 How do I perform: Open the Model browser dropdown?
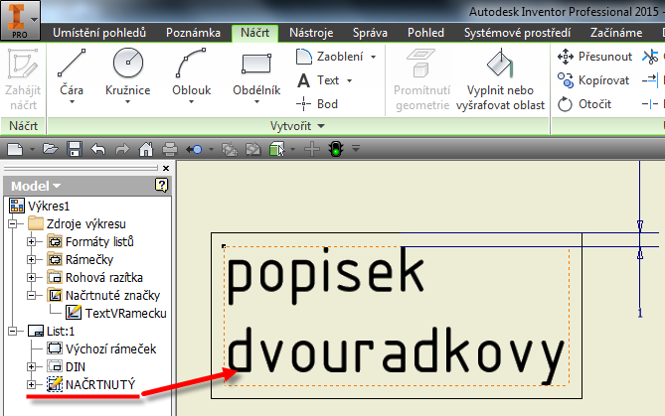[36, 186]
